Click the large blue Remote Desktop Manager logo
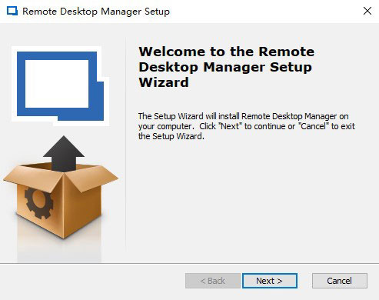Image resolution: width=379 pixels, height=300 pixels. click(x=61, y=86)
